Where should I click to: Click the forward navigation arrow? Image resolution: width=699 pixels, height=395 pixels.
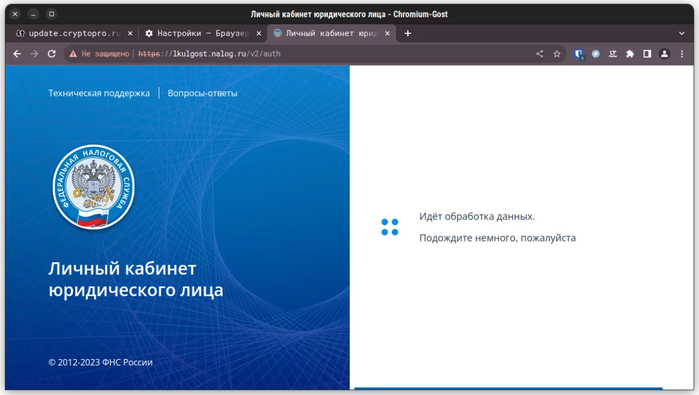tap(34, 54)
